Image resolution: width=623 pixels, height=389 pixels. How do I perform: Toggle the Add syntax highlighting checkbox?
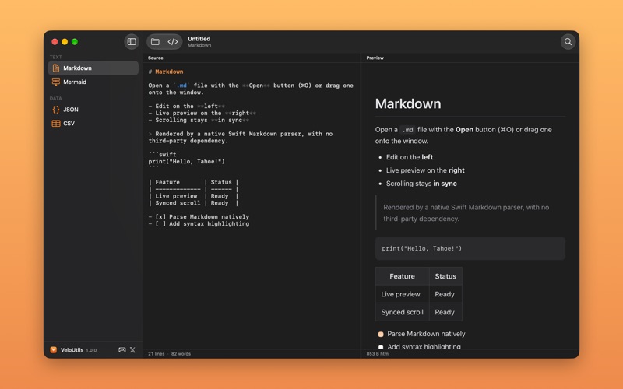pyautogui.click(x=381, y=347)
